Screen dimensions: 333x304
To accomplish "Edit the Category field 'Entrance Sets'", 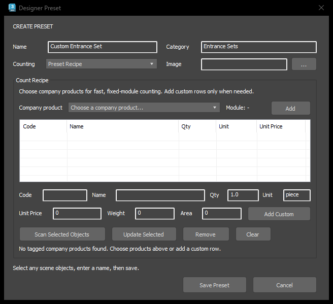I will pos(259,47).
